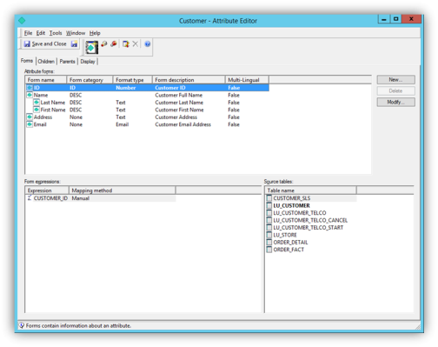Select the 'Customer Full Name' description cell
The width and height of the screenshot is (438, 347).
178,95
